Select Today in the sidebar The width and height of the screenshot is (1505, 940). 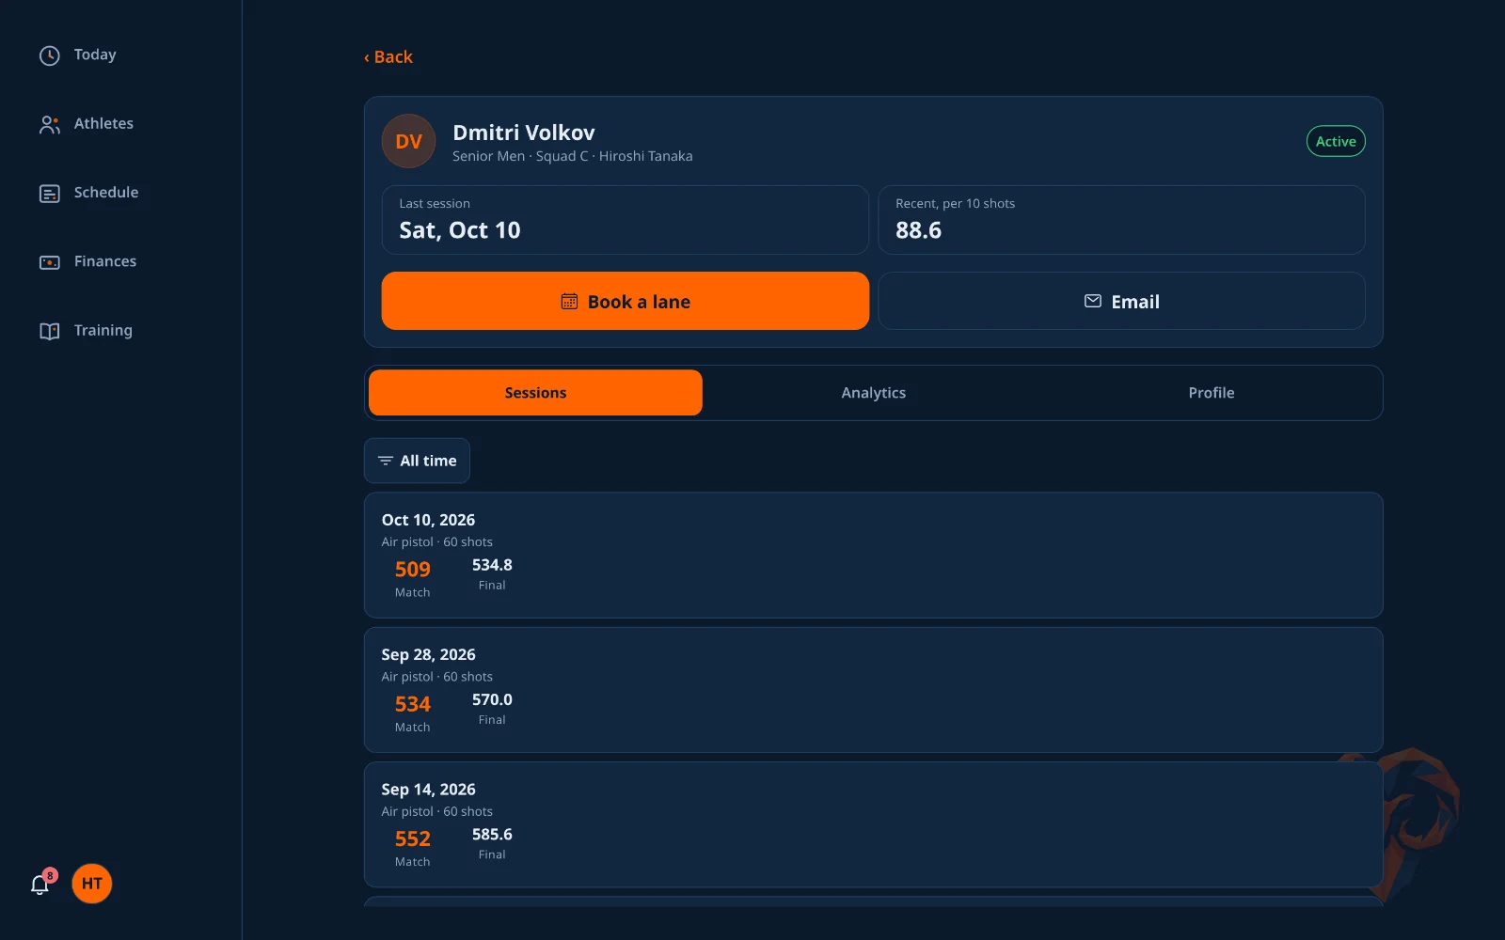(x=95, y=55)
